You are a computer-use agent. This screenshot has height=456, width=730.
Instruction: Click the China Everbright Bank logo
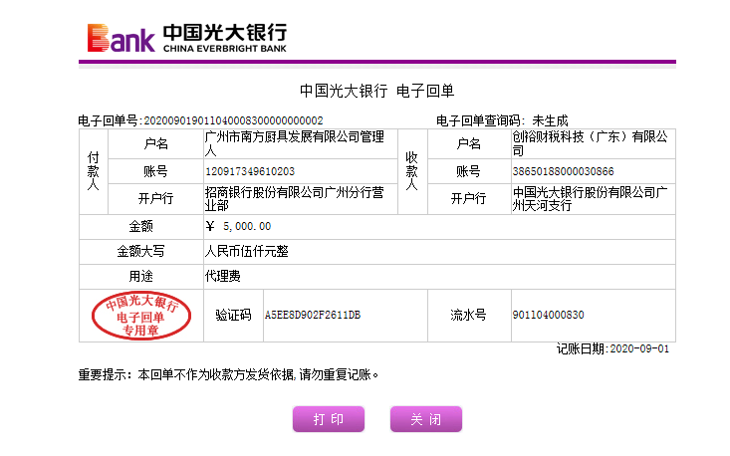(186, 38)
